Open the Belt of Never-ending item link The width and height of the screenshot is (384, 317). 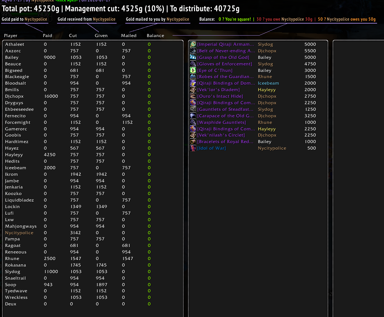click(x=226, y=51)
